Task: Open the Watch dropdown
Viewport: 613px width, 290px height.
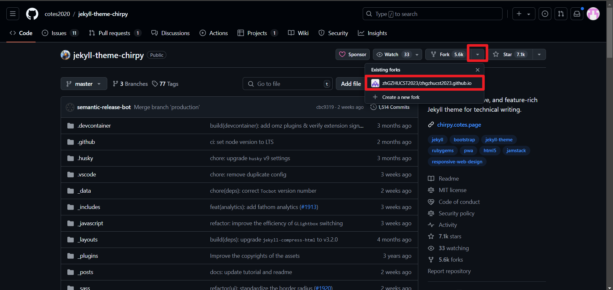Action: pos(397,54)
